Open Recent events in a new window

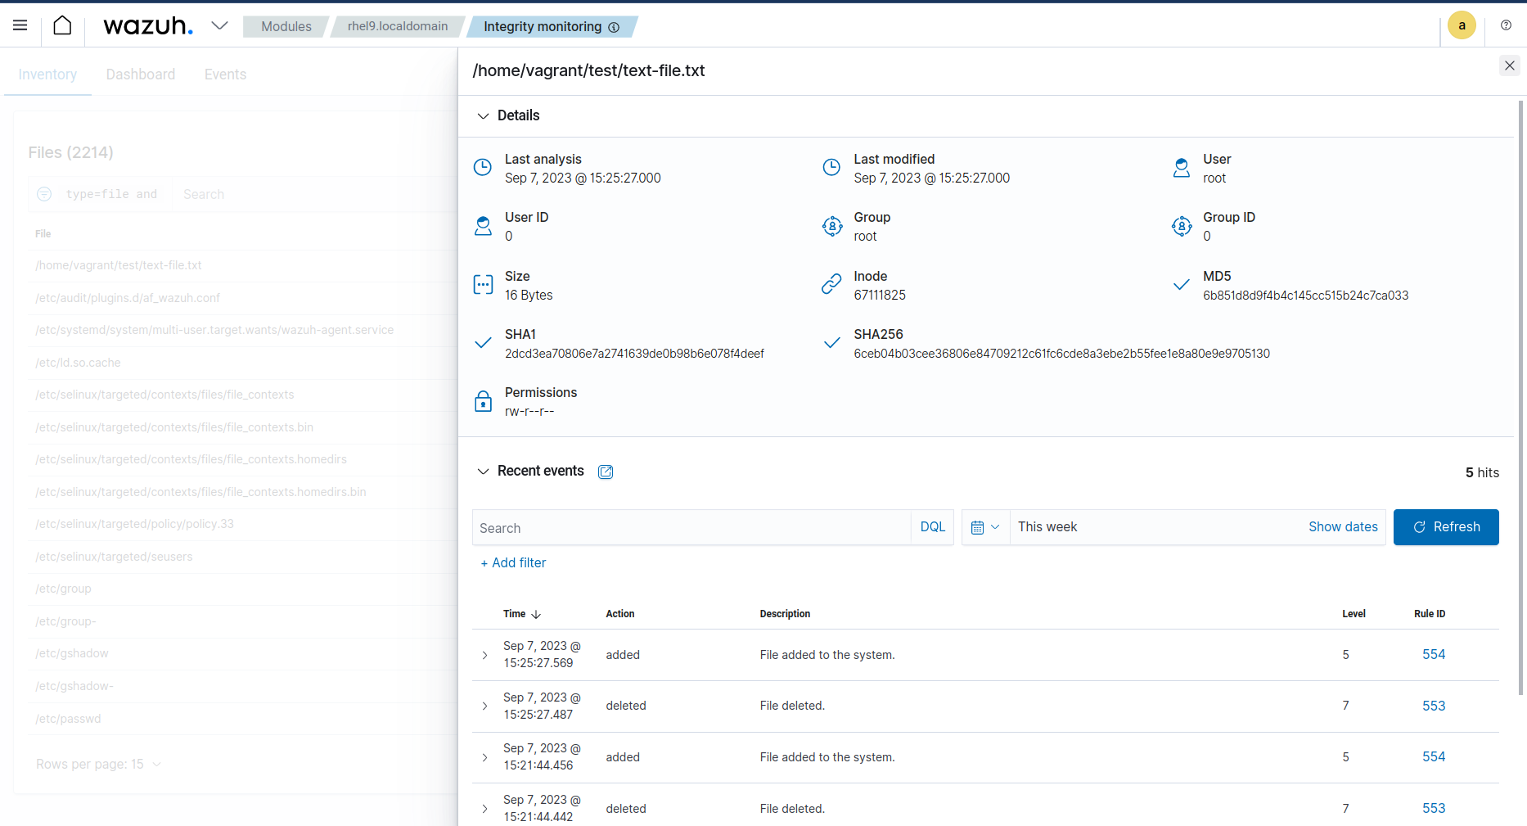tap(606, 472)
